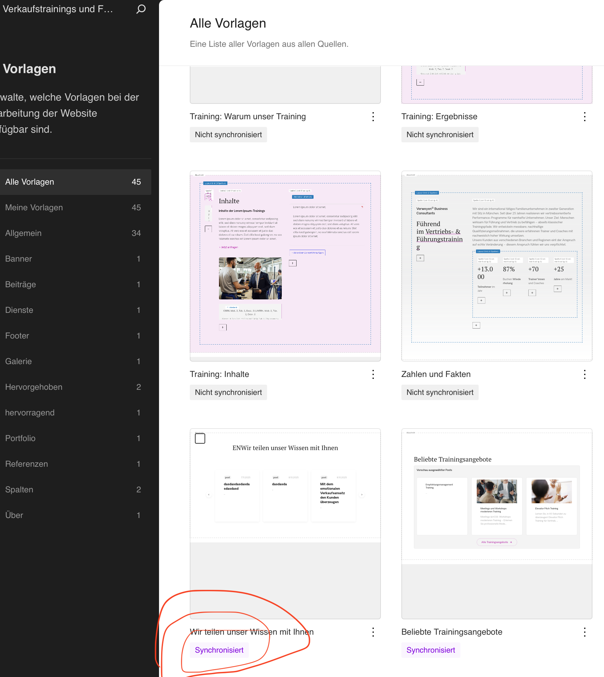The width and height of the screenshot is (604, 677).
Task: Select the Meine Vorlagen category
Action: pos(75,207)
